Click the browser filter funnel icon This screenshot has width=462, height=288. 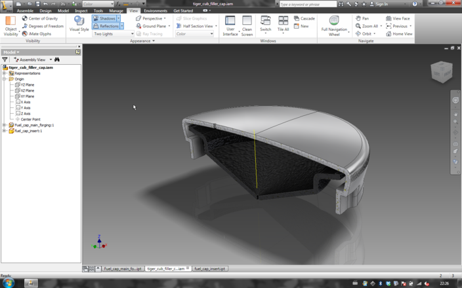(x=5, y=60)
